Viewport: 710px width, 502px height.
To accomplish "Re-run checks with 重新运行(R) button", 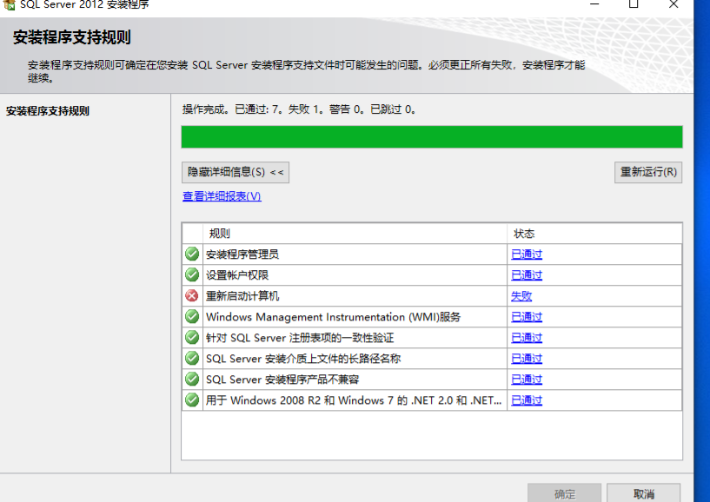I will [648, 173].
